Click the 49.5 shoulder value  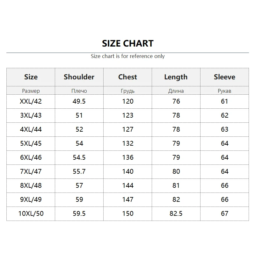(x=79, y=101)
